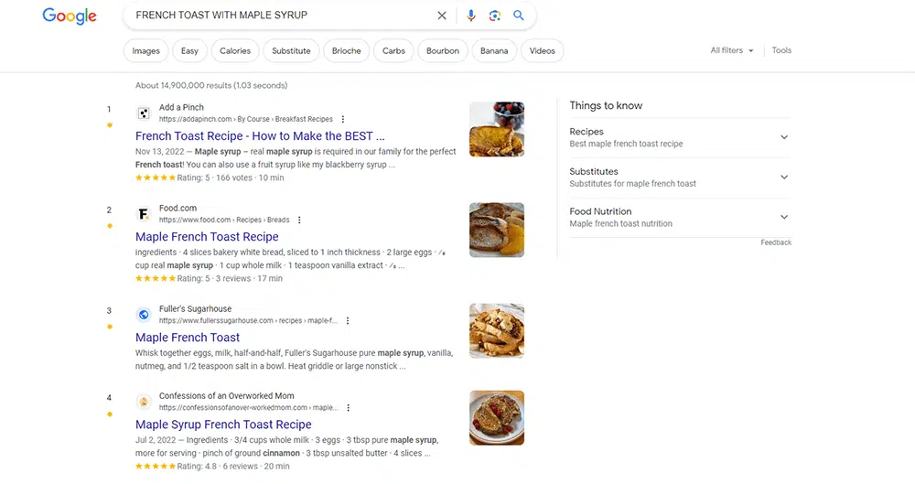Click 'Maple french toast nutrition' subtitle
This screenshot has width=915, height=484.
tap(621, 223)
